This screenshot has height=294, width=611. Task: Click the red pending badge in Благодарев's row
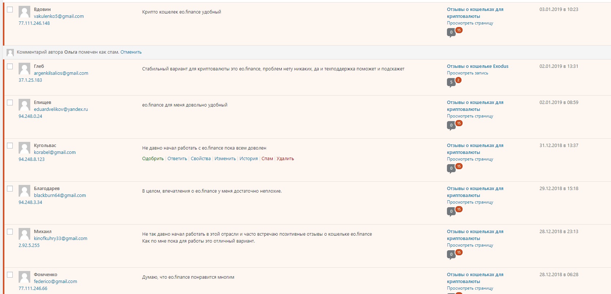pos(459,209)
